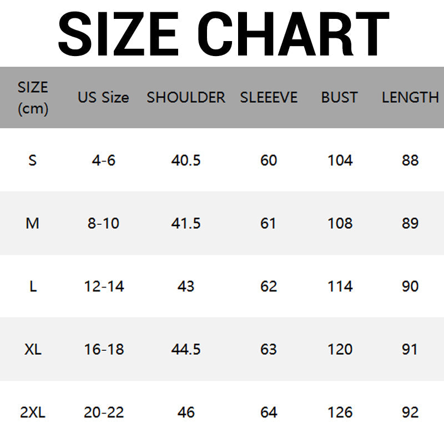Image resolution: width=444 pixels, height=444 pixels.
Task: Click the US size 12-14 cell
Action: point(104,286)
